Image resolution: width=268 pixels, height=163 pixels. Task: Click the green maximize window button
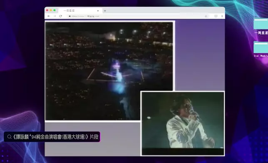click(x=55, y=10)
